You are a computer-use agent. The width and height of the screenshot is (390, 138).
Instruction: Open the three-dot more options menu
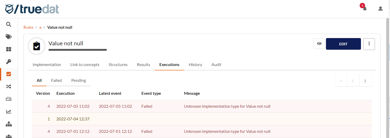coord(369,44)
